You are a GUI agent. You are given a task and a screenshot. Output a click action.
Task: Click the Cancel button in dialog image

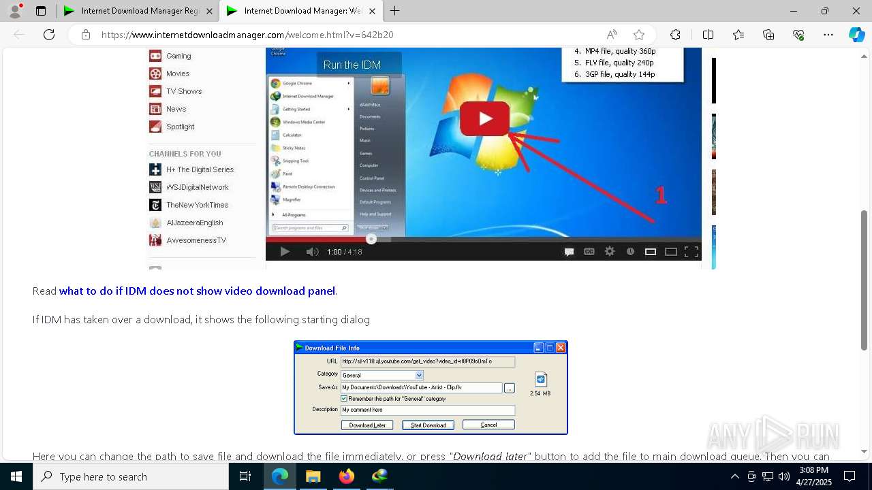point(488,425)
